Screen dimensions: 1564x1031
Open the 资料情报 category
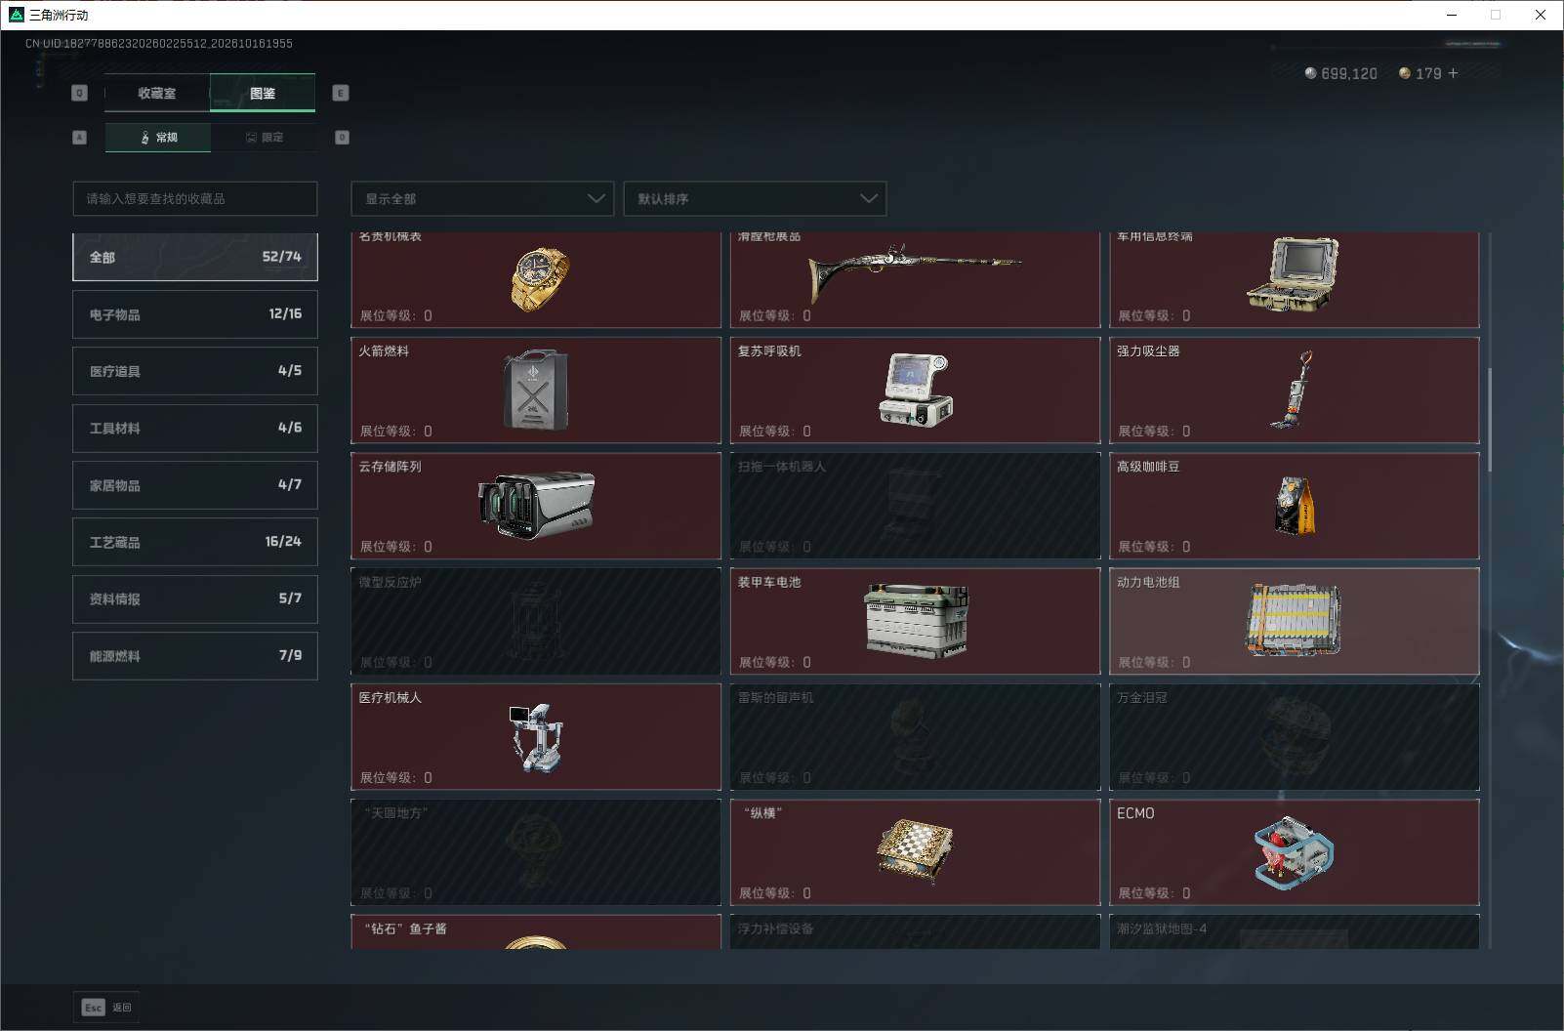(x=195, y=598)
